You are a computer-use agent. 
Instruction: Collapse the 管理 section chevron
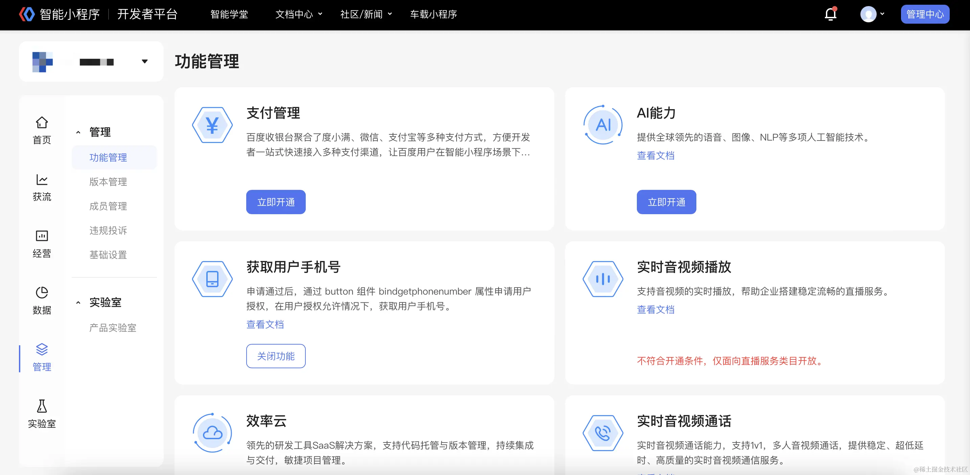click(78, 132)
